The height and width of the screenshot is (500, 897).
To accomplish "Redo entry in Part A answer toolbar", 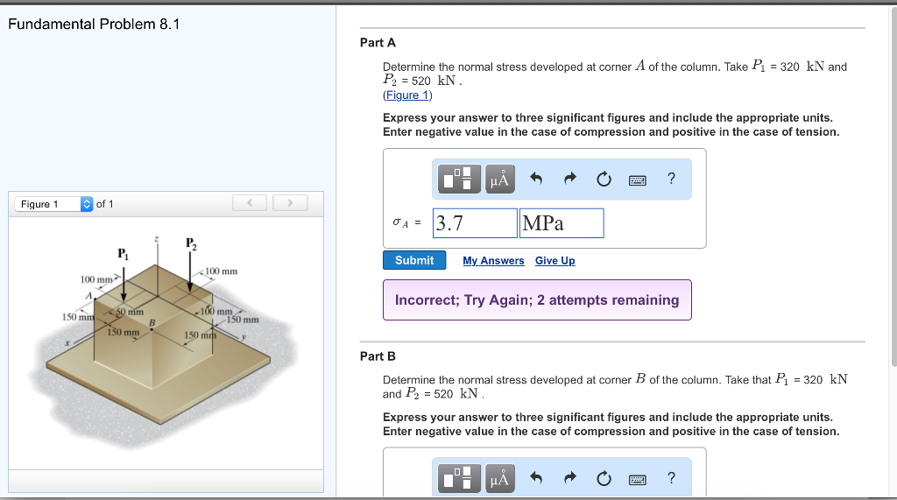I will pyautogui.click(x=569, y=179).
